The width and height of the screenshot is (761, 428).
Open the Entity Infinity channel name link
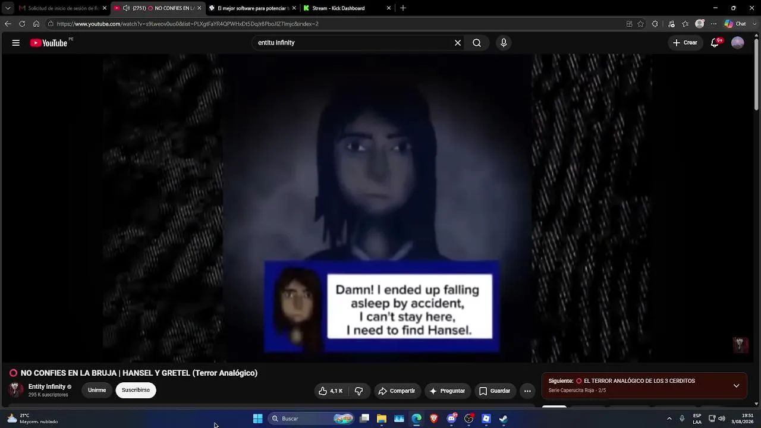tap(47, 387)
